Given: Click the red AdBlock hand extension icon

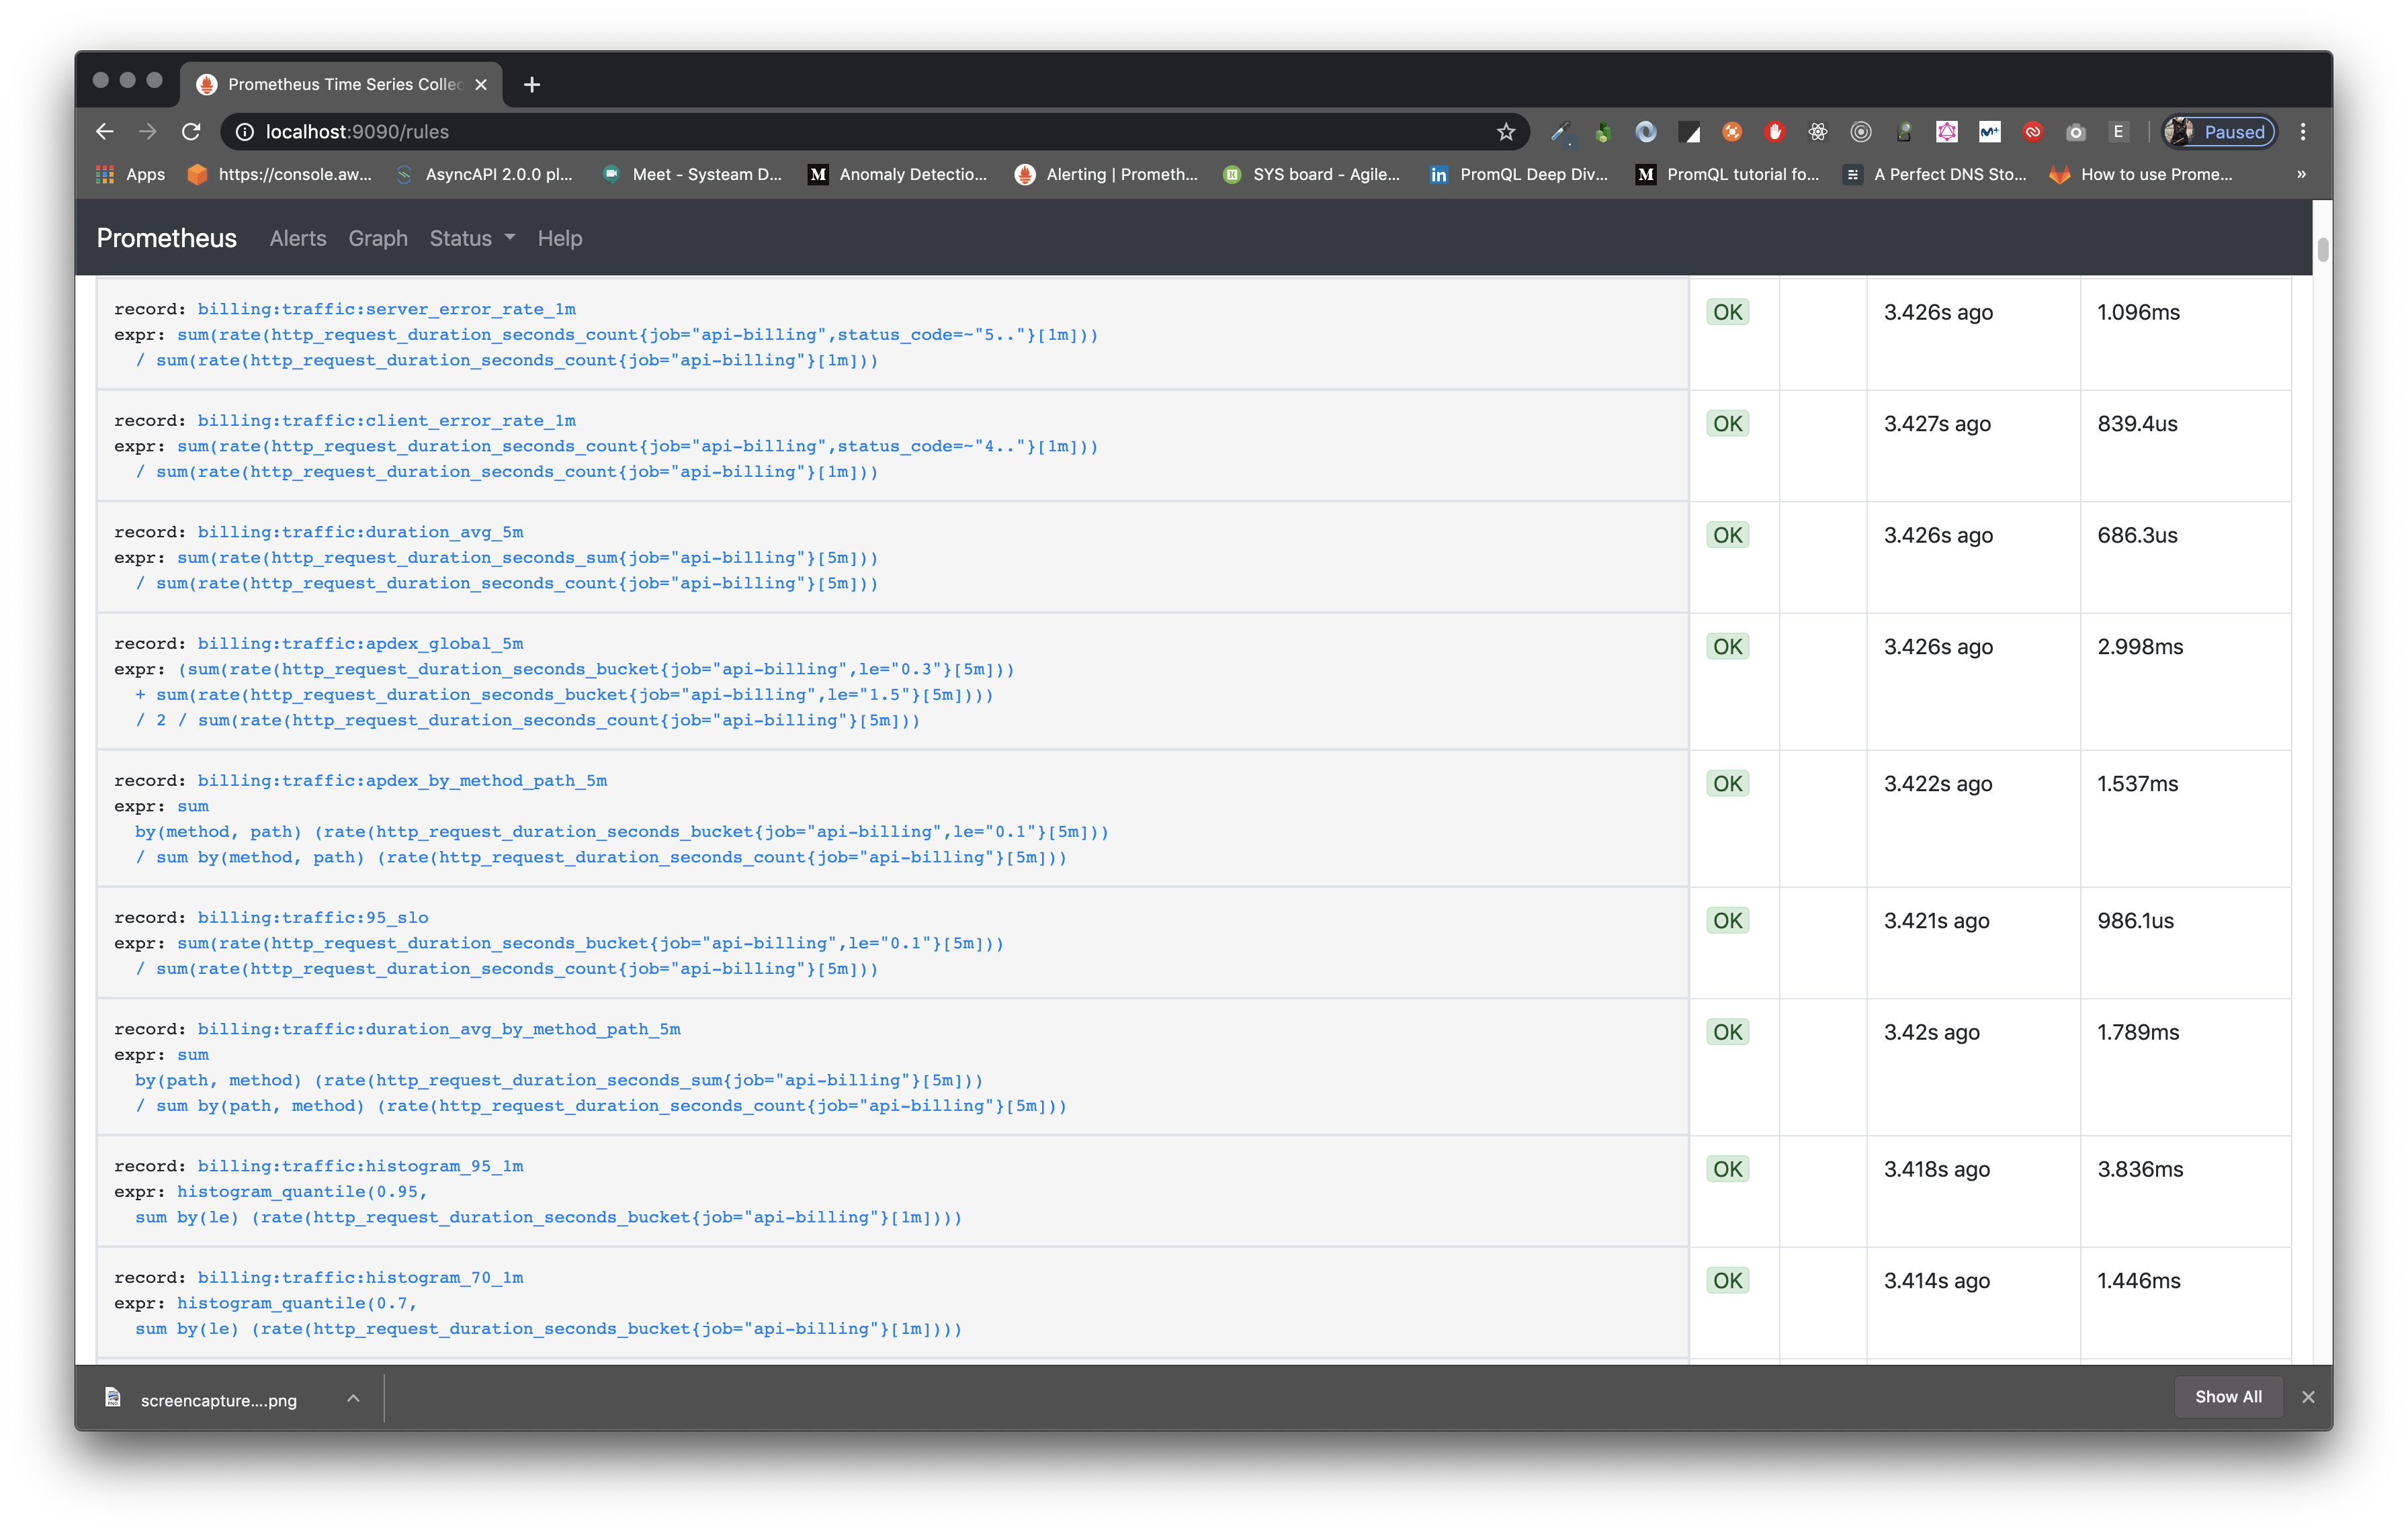Looking at the screenshot, I should point(1775,132).
